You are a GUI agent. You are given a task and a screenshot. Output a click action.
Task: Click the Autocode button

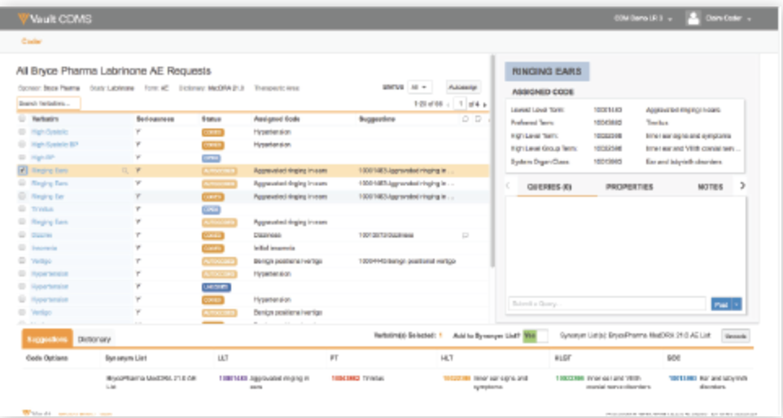click(463, 87)
